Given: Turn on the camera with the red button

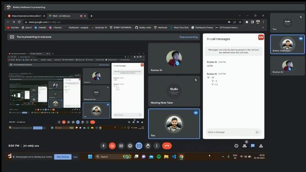Looking at the screenshot, I should tap(112, 146).
